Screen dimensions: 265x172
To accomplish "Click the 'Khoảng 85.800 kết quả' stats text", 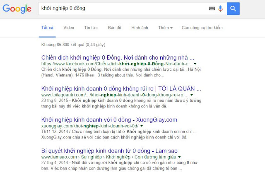I will pos(73,45).
